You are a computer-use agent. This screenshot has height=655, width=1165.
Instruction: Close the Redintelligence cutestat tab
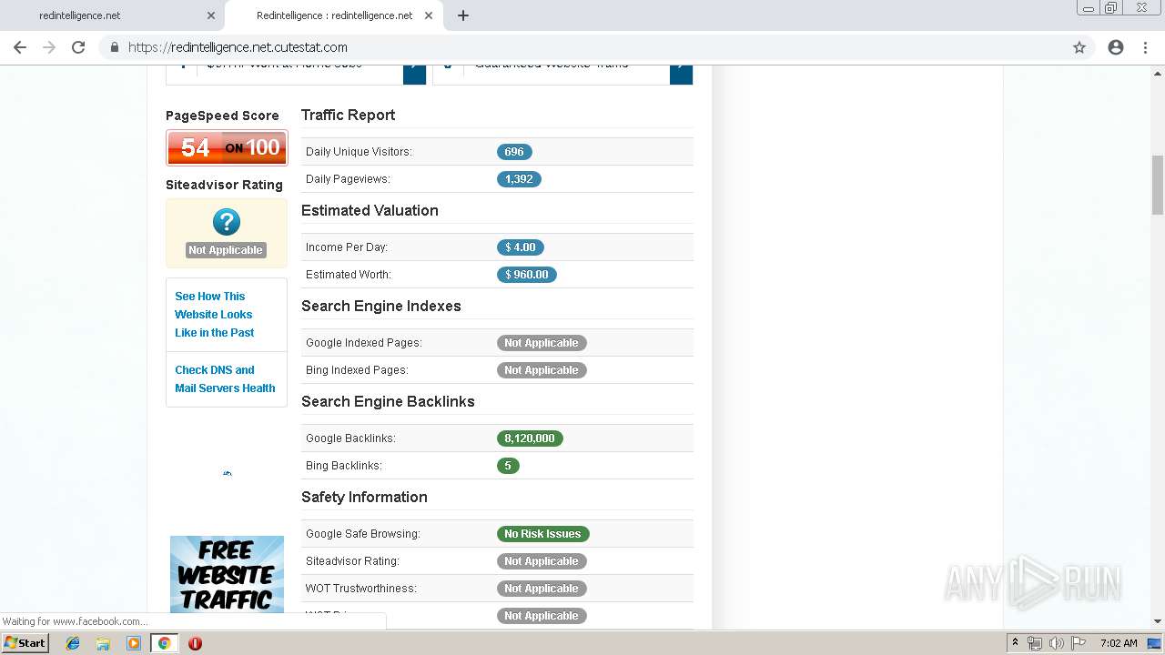tap(429, 15)
